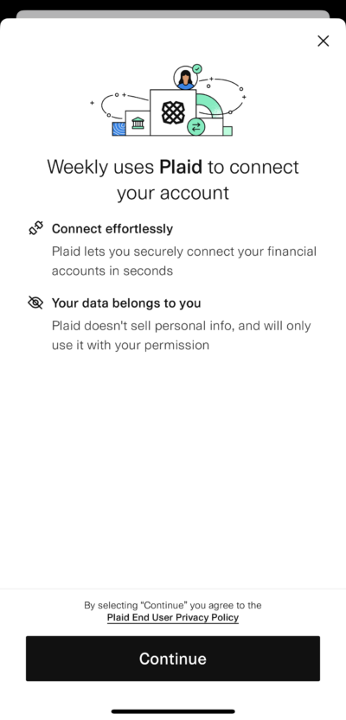Tap the green arch shape in illustration
The width and height of the screenshot is (346, 720).
click(209, 106)
